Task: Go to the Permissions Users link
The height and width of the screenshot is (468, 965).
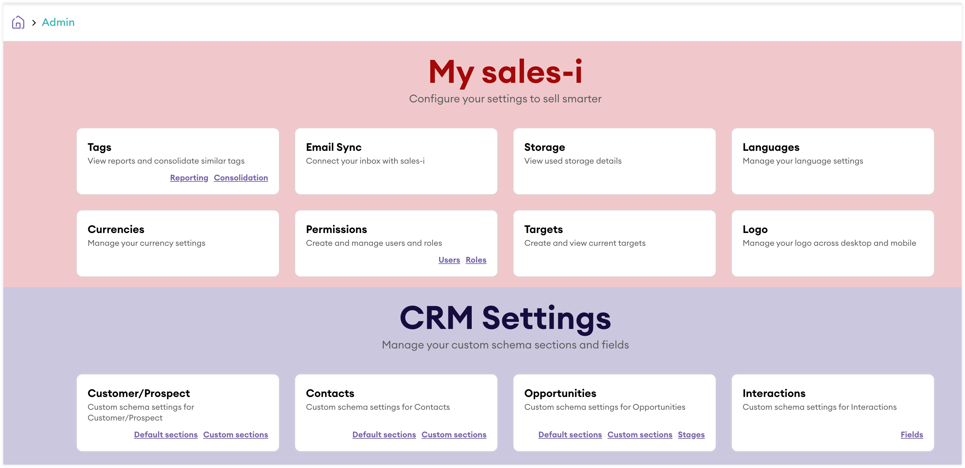Action: click(449, 260)
